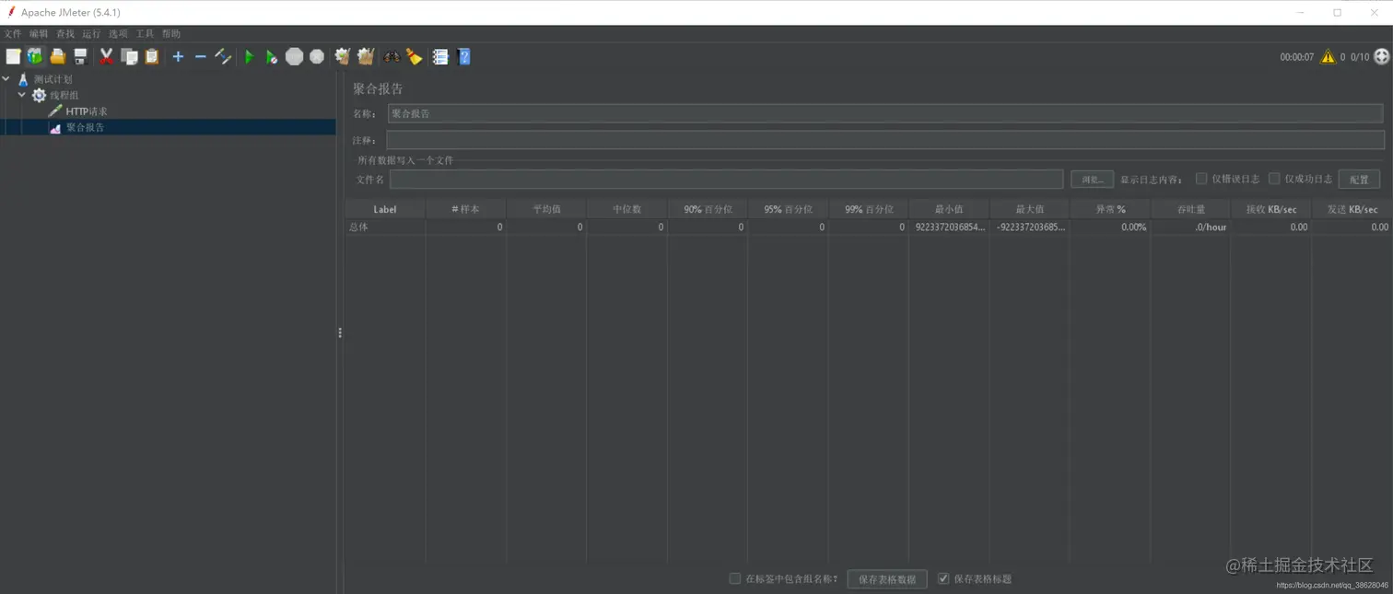This screenshot has height=594, width=1393.
Task: Click the 95% 百分位 column header
Action: pos(788,209)
